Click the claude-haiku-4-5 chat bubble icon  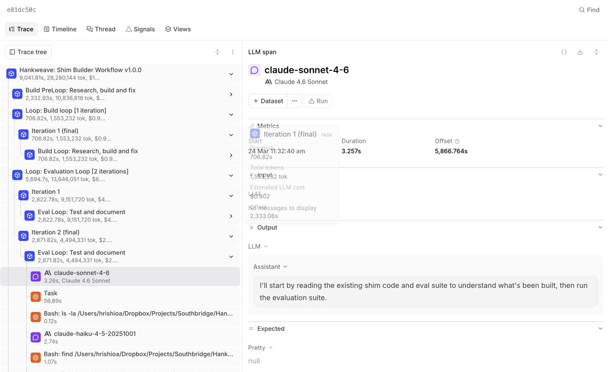tap(35, 337)
